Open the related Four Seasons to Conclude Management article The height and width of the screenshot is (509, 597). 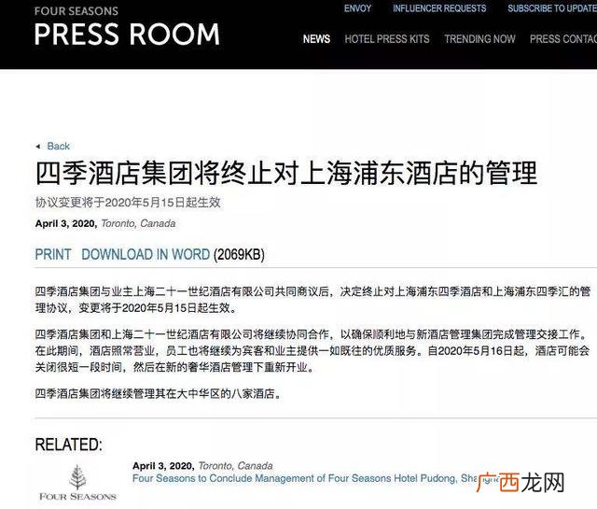pyautogui.click(x=316, y=478)
